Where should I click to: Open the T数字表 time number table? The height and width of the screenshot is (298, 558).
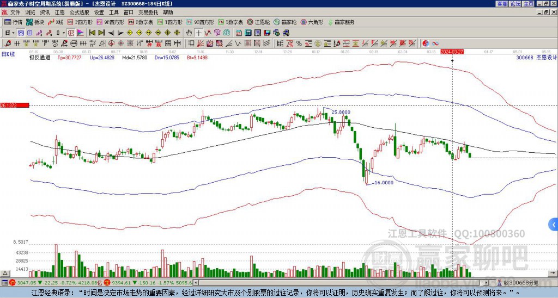click(231, 22)
